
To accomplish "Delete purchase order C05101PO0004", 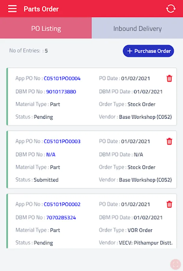I will (x=169, y=79).
